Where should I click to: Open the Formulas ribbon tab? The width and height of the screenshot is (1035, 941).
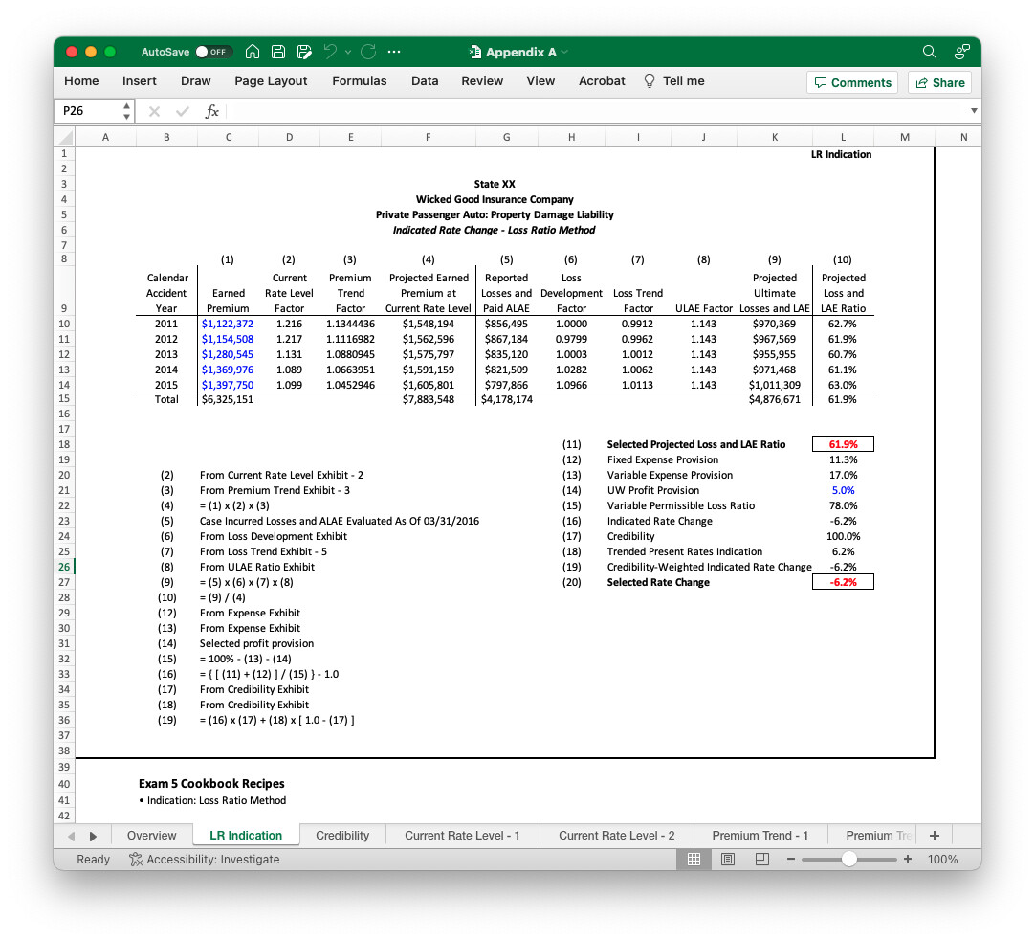click(x=359, y=81)
